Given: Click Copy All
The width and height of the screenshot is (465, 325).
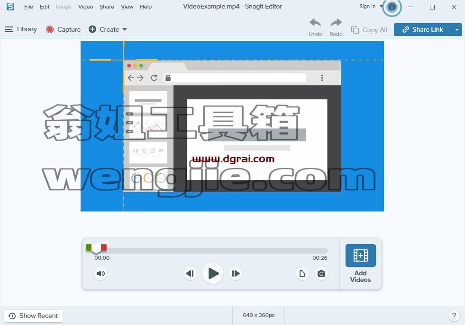Looking at the screenshot, I should point(369,30).
